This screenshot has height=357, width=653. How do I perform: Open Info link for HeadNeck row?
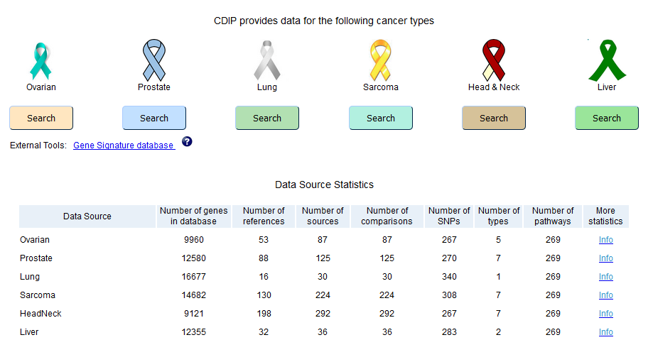tap(606, 313)
